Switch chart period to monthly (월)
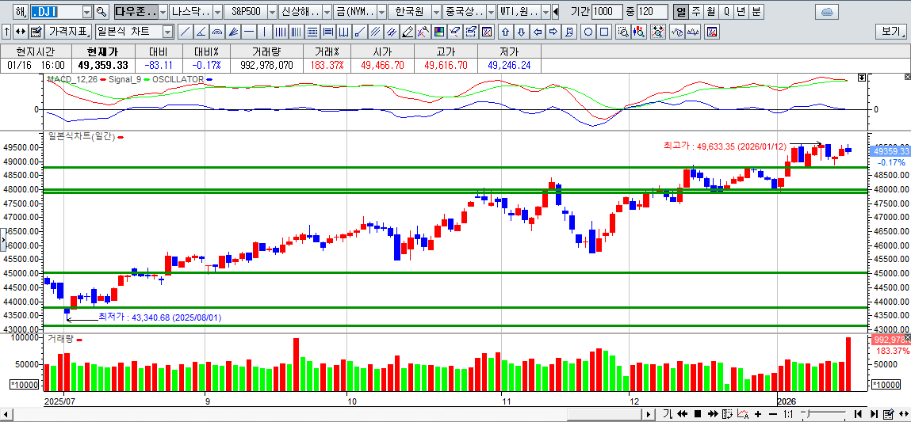Screen dimensions: 911x422 pyautogui.click(x=710, y=13)
